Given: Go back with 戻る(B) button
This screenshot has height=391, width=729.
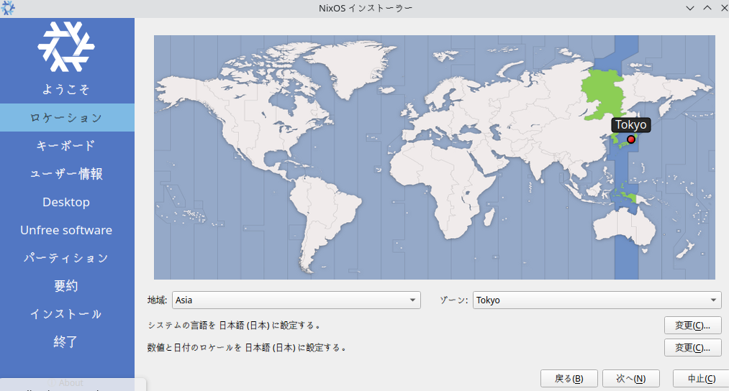Looking at the screenshot, I should (569, 379).
